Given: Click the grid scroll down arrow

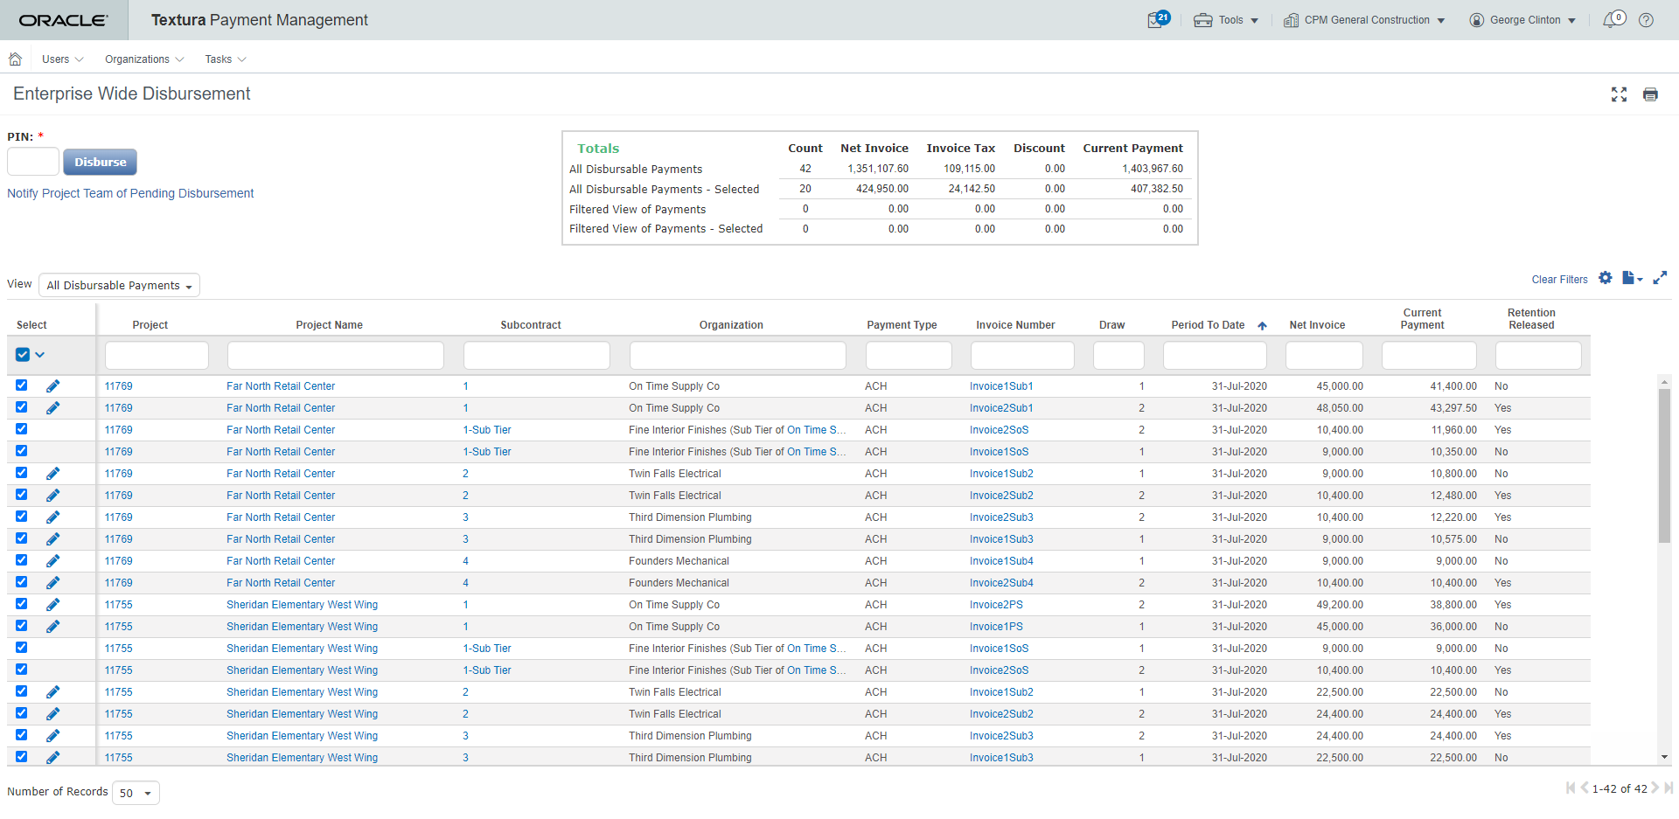Looking at the screenshot, I should click(1664, 757).
